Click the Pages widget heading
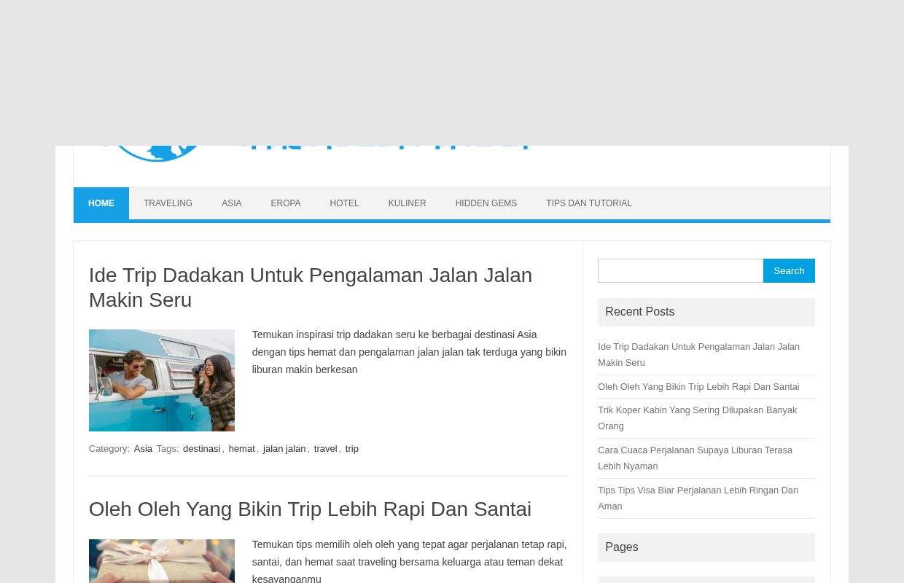The height and width of the screenshot is (583, 904). pyautogui.click(x=706, y=547)
